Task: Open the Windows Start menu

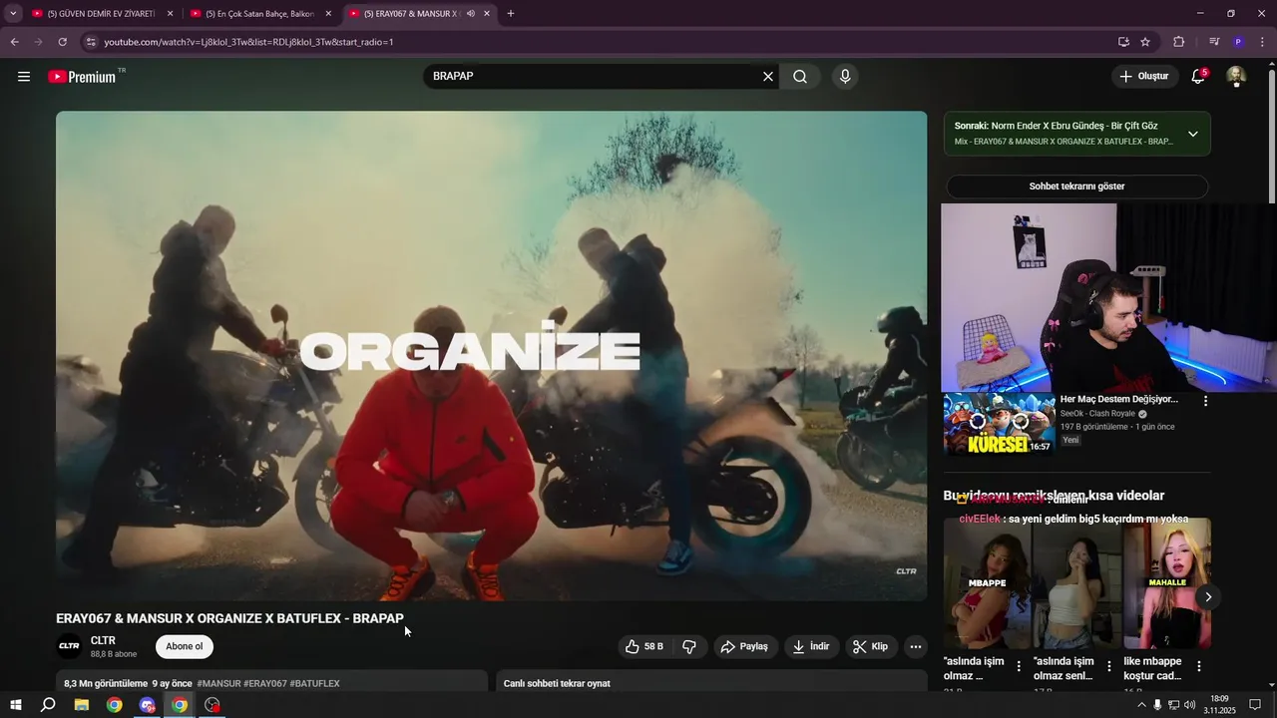Action: pyautogui.click(x=15, y=705)
